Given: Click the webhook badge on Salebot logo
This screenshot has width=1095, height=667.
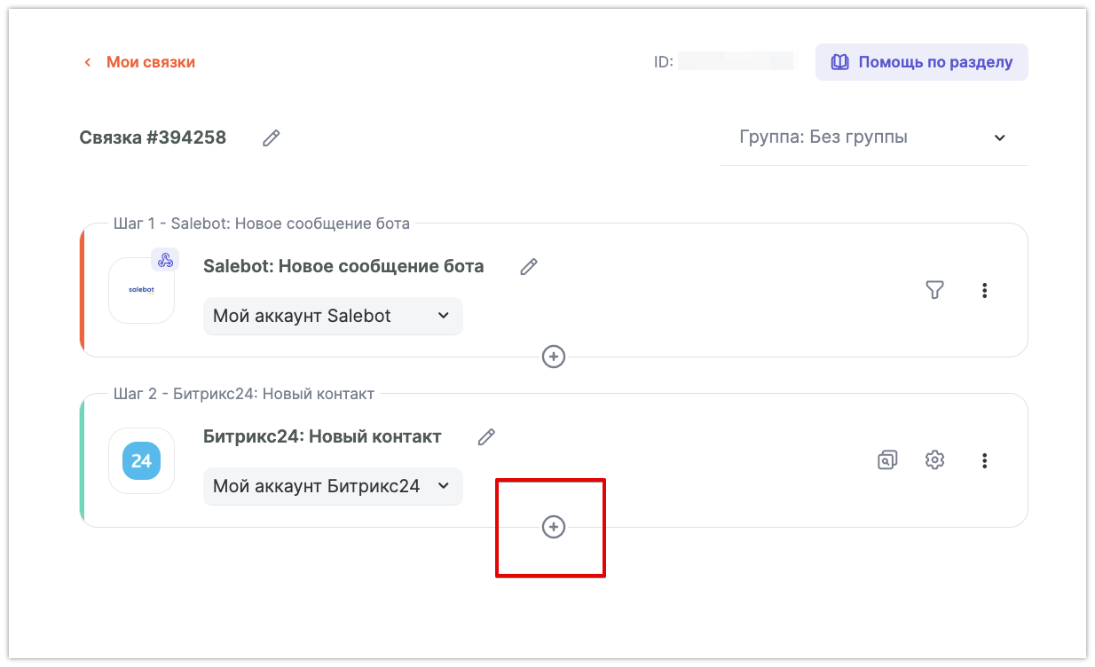Looking at the screenshot, I should (165, 260).
